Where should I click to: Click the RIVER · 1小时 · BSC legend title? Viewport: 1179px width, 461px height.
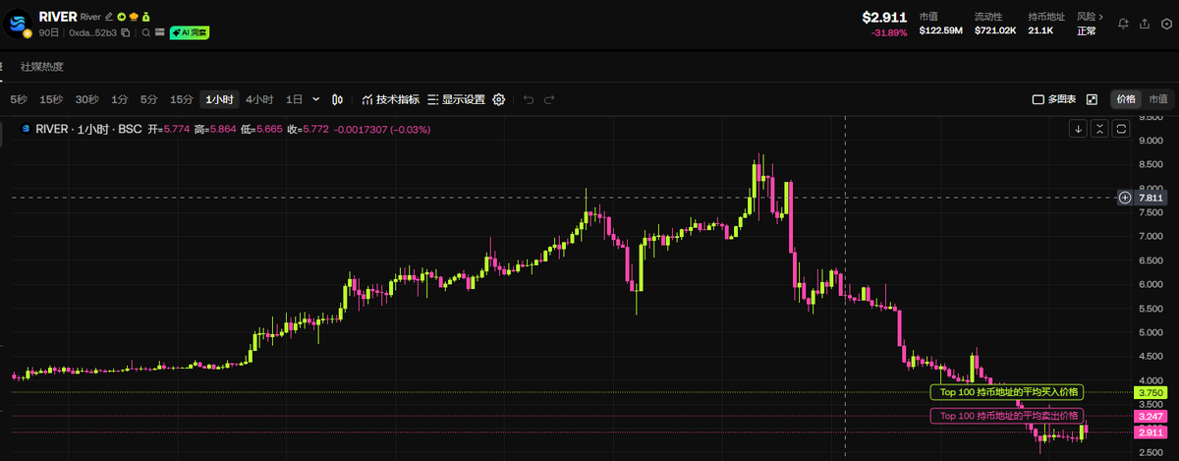pyautogui.click(x=87, y=129)
